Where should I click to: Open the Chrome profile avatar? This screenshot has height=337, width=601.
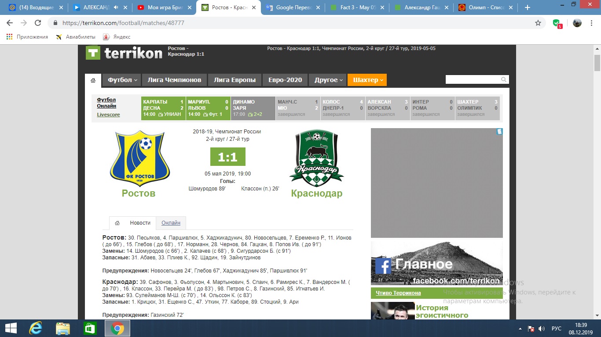coord(577,23)
